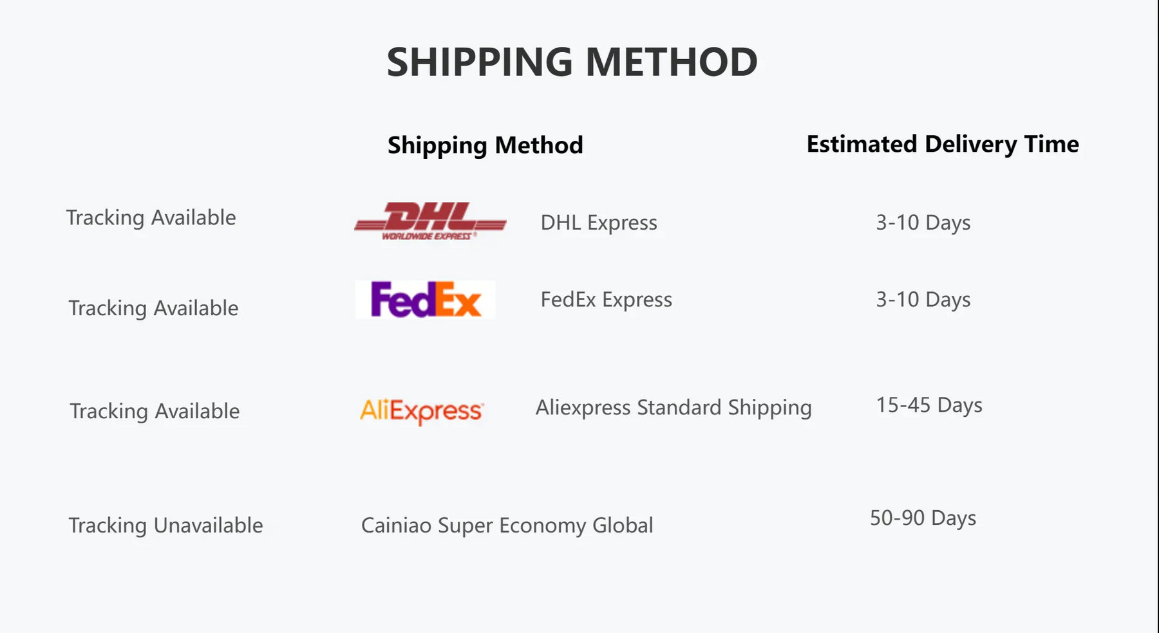Click the Tracking Unavailable label

pyautogui.click(x=165, y=526)
